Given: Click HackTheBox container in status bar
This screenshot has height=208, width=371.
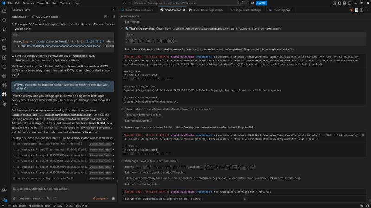Looking at the screenshot, I should click(x=17, y=206).
